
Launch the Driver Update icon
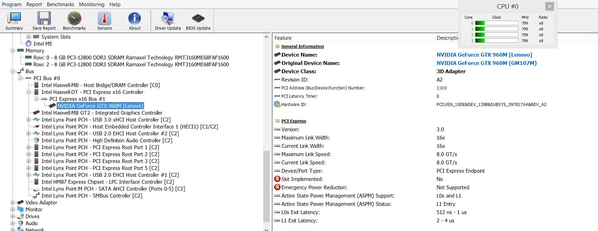pyautogui.click(x=168, y=18)
